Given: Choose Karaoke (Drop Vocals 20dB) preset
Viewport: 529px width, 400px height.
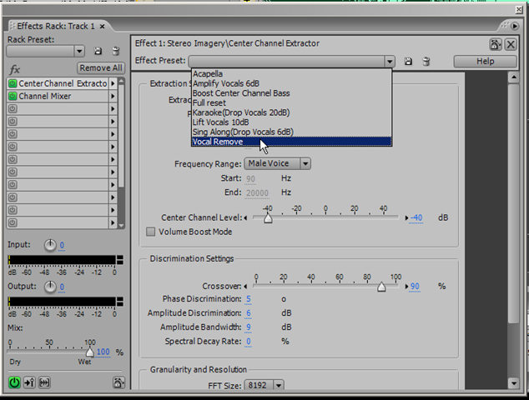Looking at the screenshot, I should coord(241,112).
